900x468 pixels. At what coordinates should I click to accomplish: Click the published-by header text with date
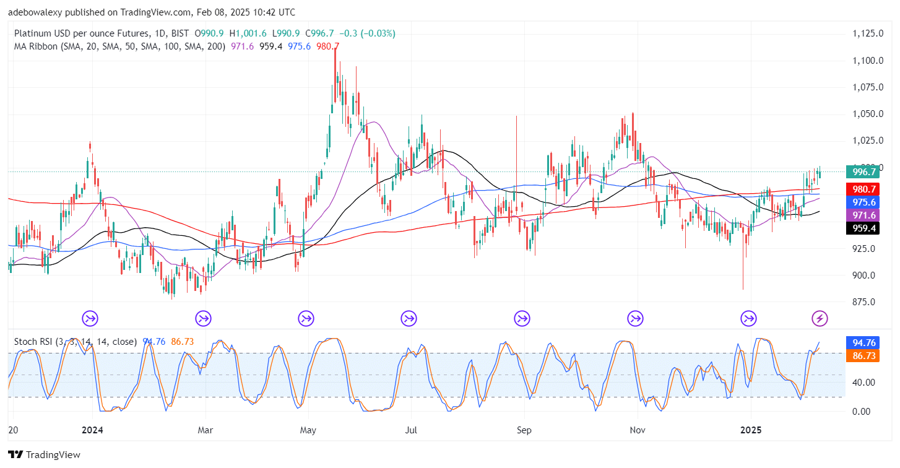coord(152,12)
